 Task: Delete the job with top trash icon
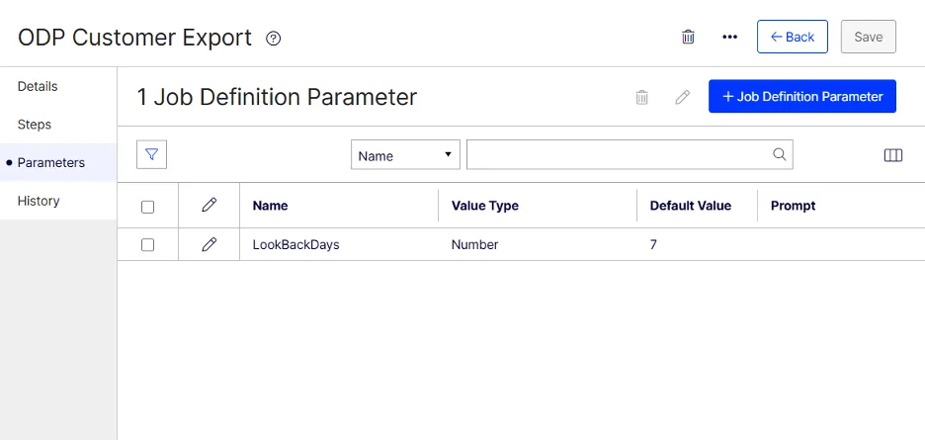click(x=688, y=37)
